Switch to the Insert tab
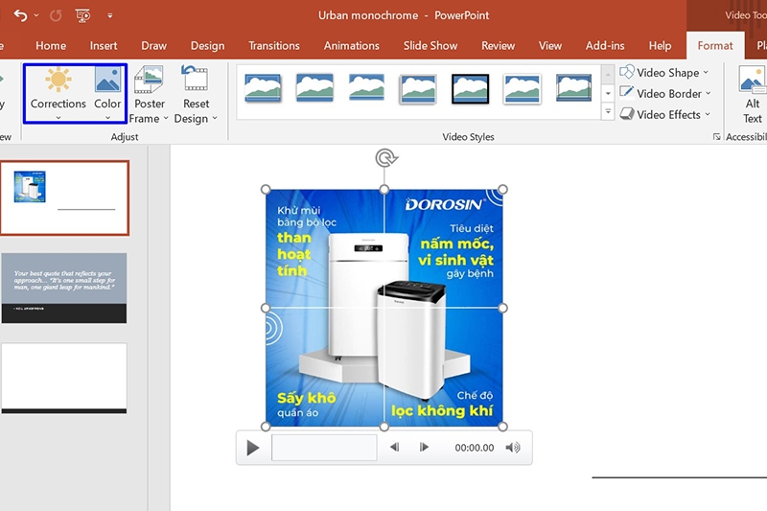The height and width of the screenshot is (511, 767). [104, 45]
